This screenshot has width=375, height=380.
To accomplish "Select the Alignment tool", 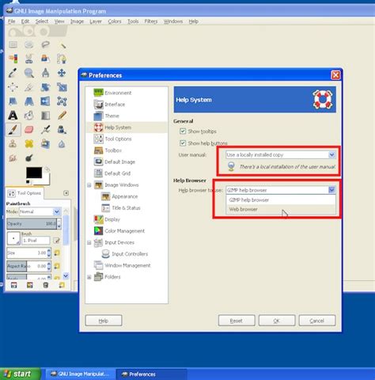I will [x=13, y=87].
